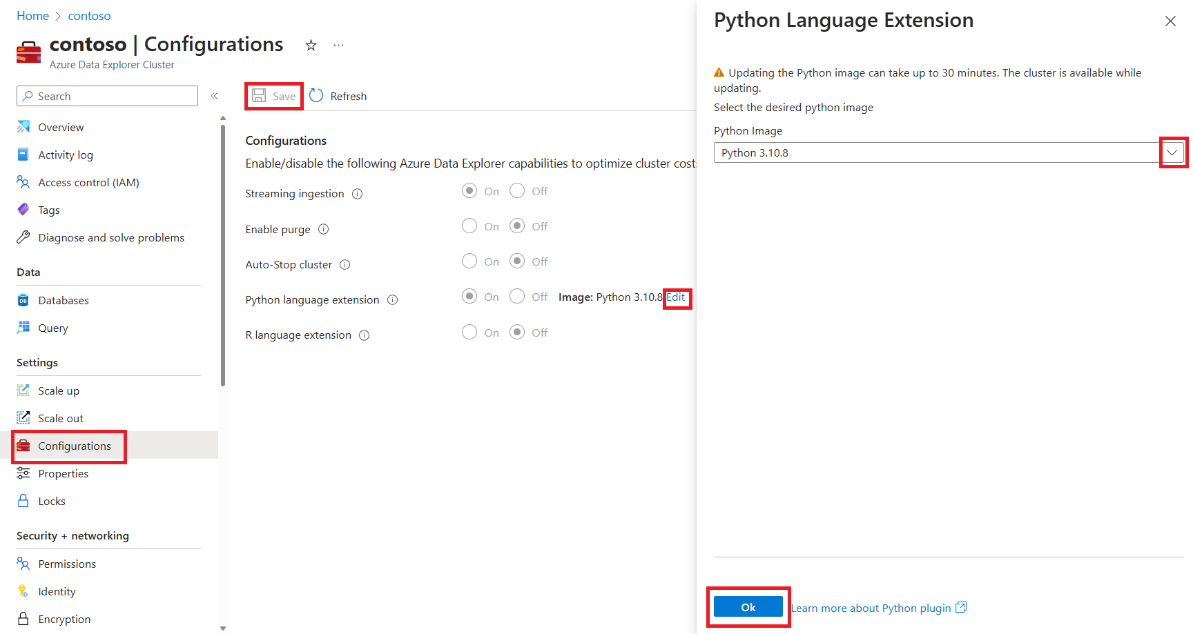This screenshot has height=634, width=1193.
Task: Select Off for R language extension
Action: (517, 332)
